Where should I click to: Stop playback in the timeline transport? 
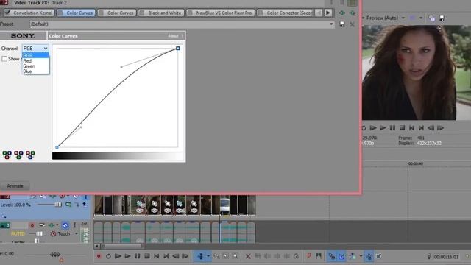147,256
